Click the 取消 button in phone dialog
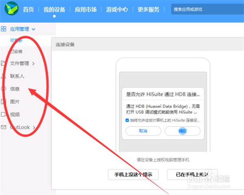Image resolution: width=244 pixels, height=195 pixels. pos(143,131)
